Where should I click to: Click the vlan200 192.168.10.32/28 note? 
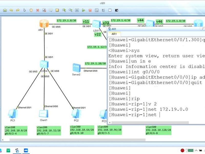pyautogui.click(x=49, y=130)
